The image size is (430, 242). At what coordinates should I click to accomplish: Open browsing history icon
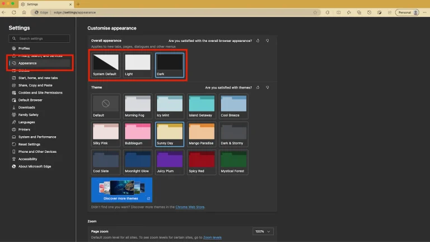click(369, 12)
